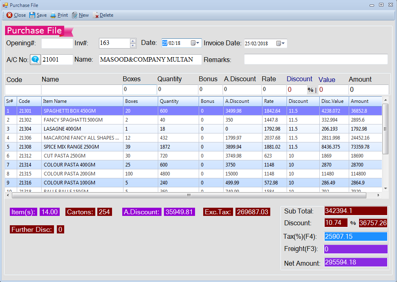Print the purchase invoice
The width and height of the screenshot is (397, 282).
tap(59, 15)
